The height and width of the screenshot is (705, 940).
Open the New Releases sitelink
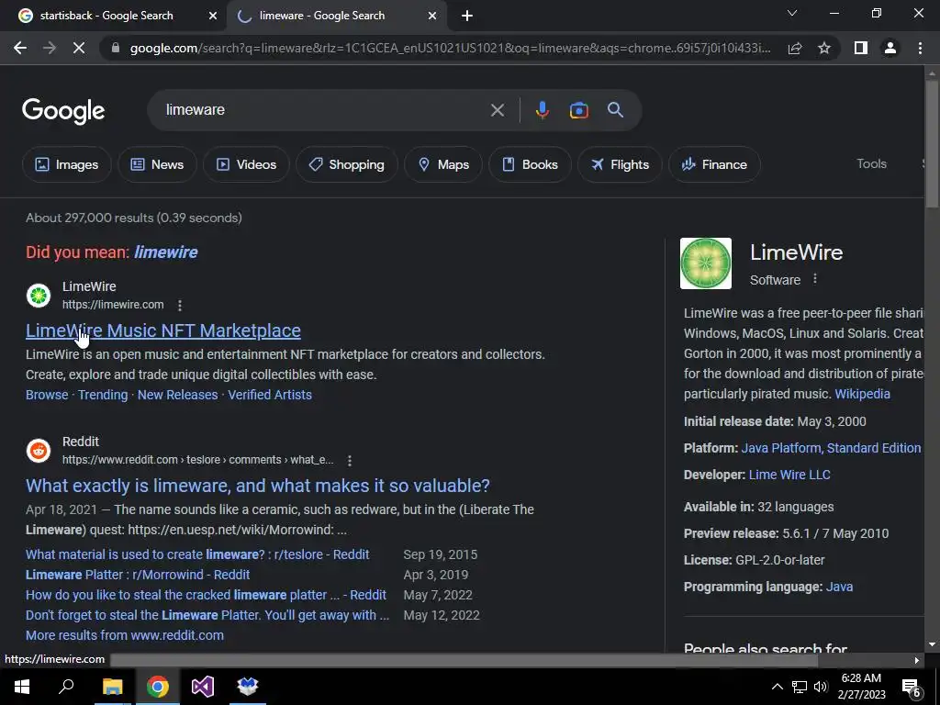177,395
